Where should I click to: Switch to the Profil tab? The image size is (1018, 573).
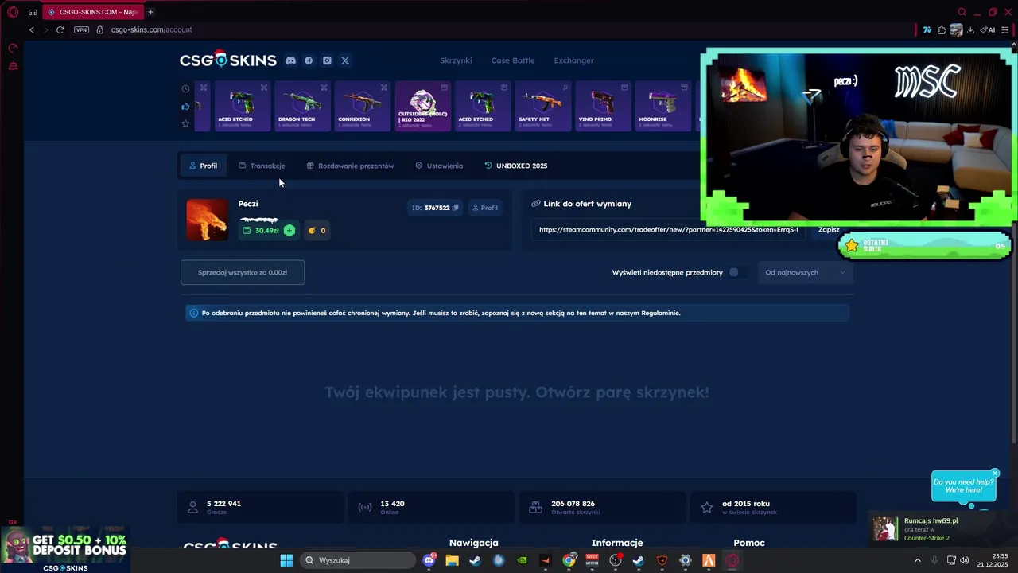pyautogui.click(x=203, y=166)
